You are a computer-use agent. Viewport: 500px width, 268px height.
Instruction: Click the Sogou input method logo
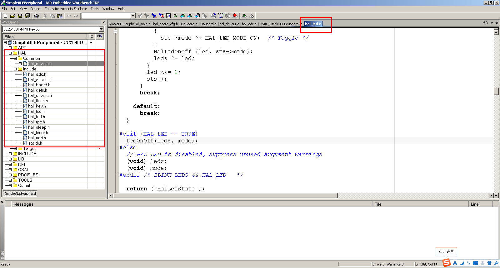click(x=447, y=263)
